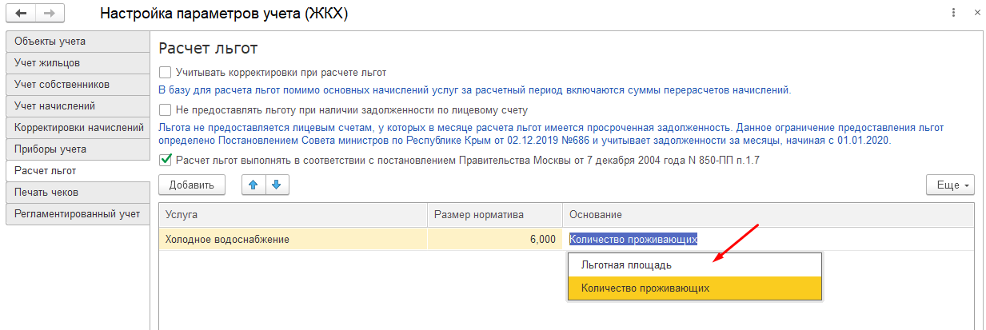Go forward with the right arrow button
Screen dimensions: 986x330
tap(49, 14)
